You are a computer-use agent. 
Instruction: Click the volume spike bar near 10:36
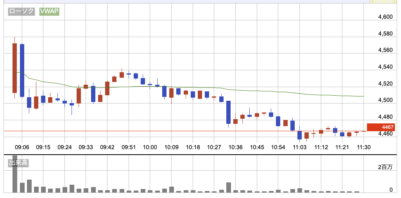pyautogui.click(x=228, y=187)
